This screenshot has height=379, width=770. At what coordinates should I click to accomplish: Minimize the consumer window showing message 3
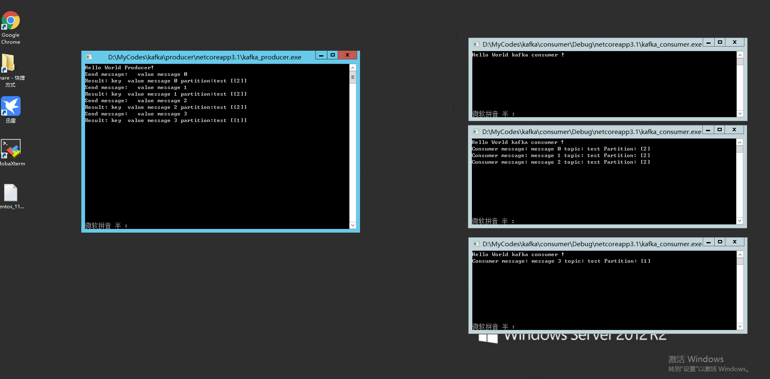click(708, 242)
